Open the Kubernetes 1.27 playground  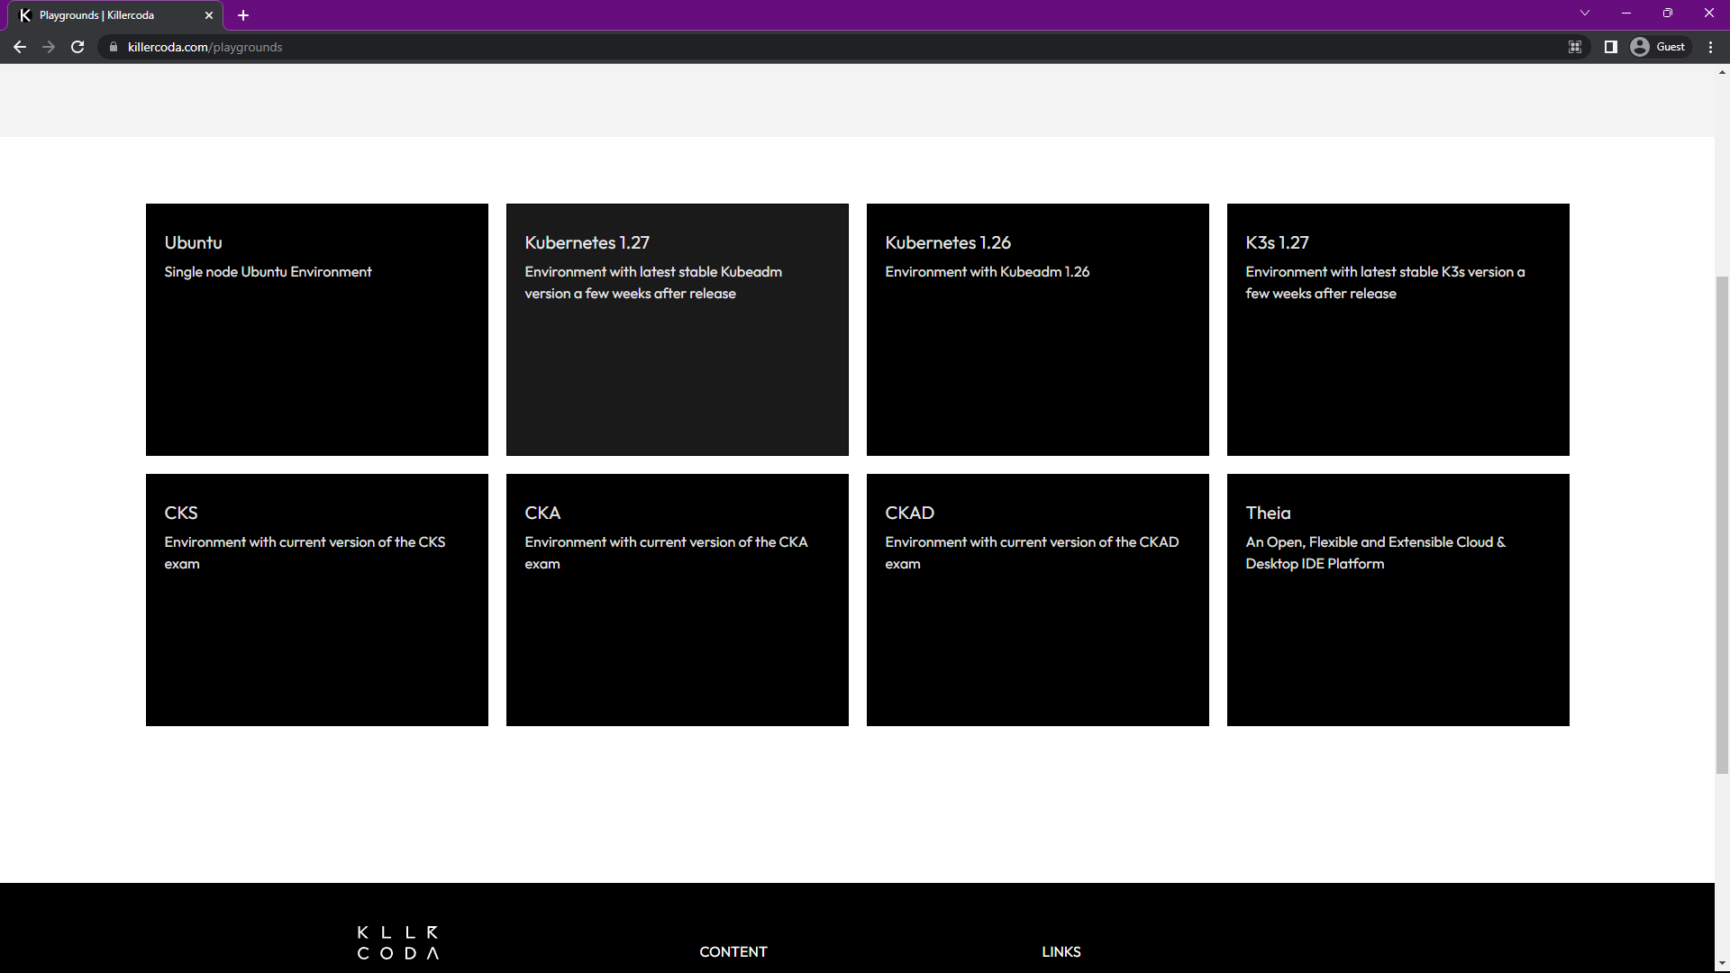tap(678, 330)
